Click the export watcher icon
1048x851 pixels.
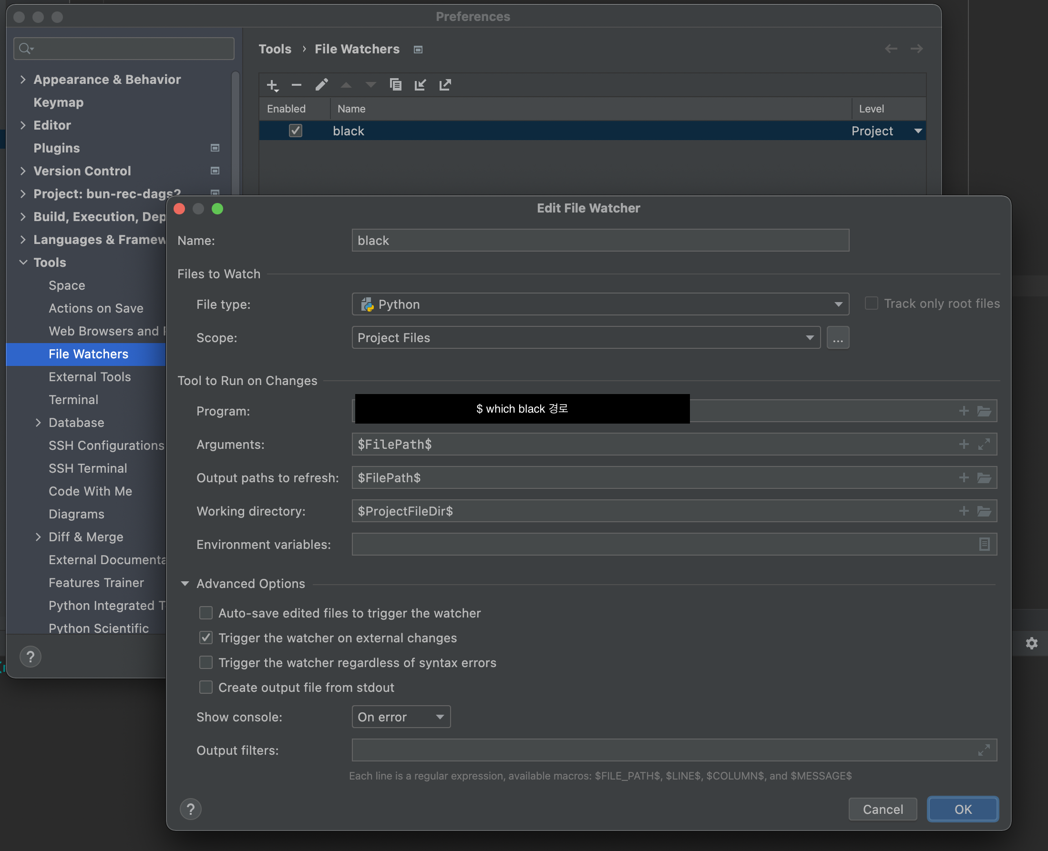pyautogui.click(x=445, y=85)
